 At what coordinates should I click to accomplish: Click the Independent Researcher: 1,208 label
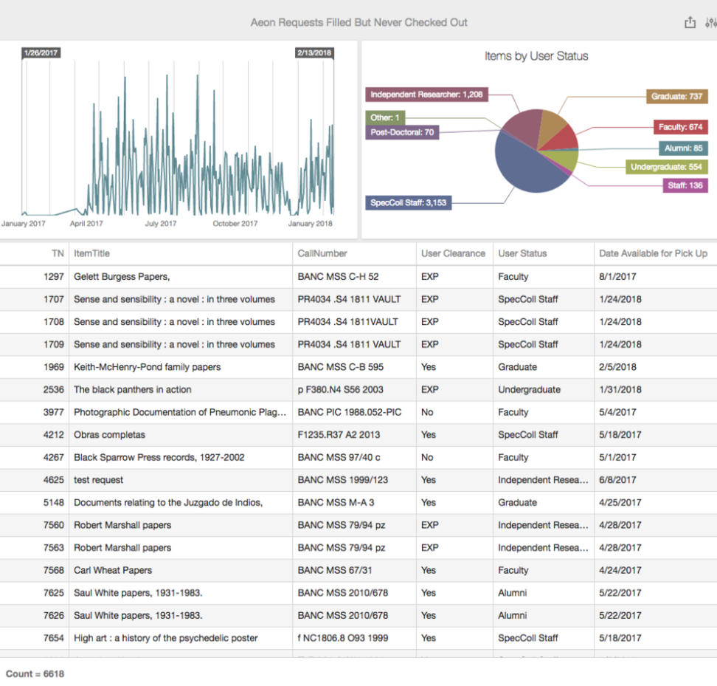click(x=426, y=95)
